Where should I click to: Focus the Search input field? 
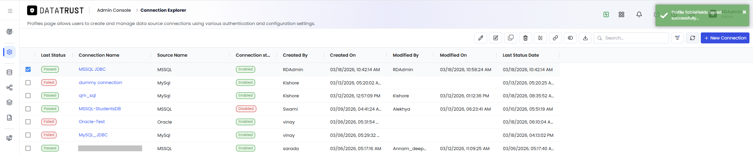631,38
